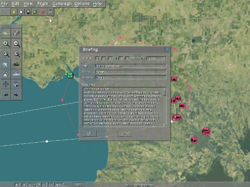Save mission with the floppy disk icon
Image resolution: width=250 pixels, height=187 pixels.
point(29,12)
